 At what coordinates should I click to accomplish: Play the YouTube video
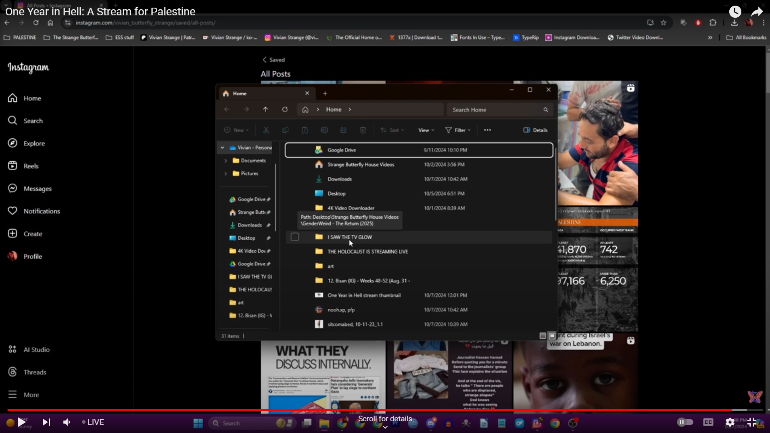(x=21, y=422)
